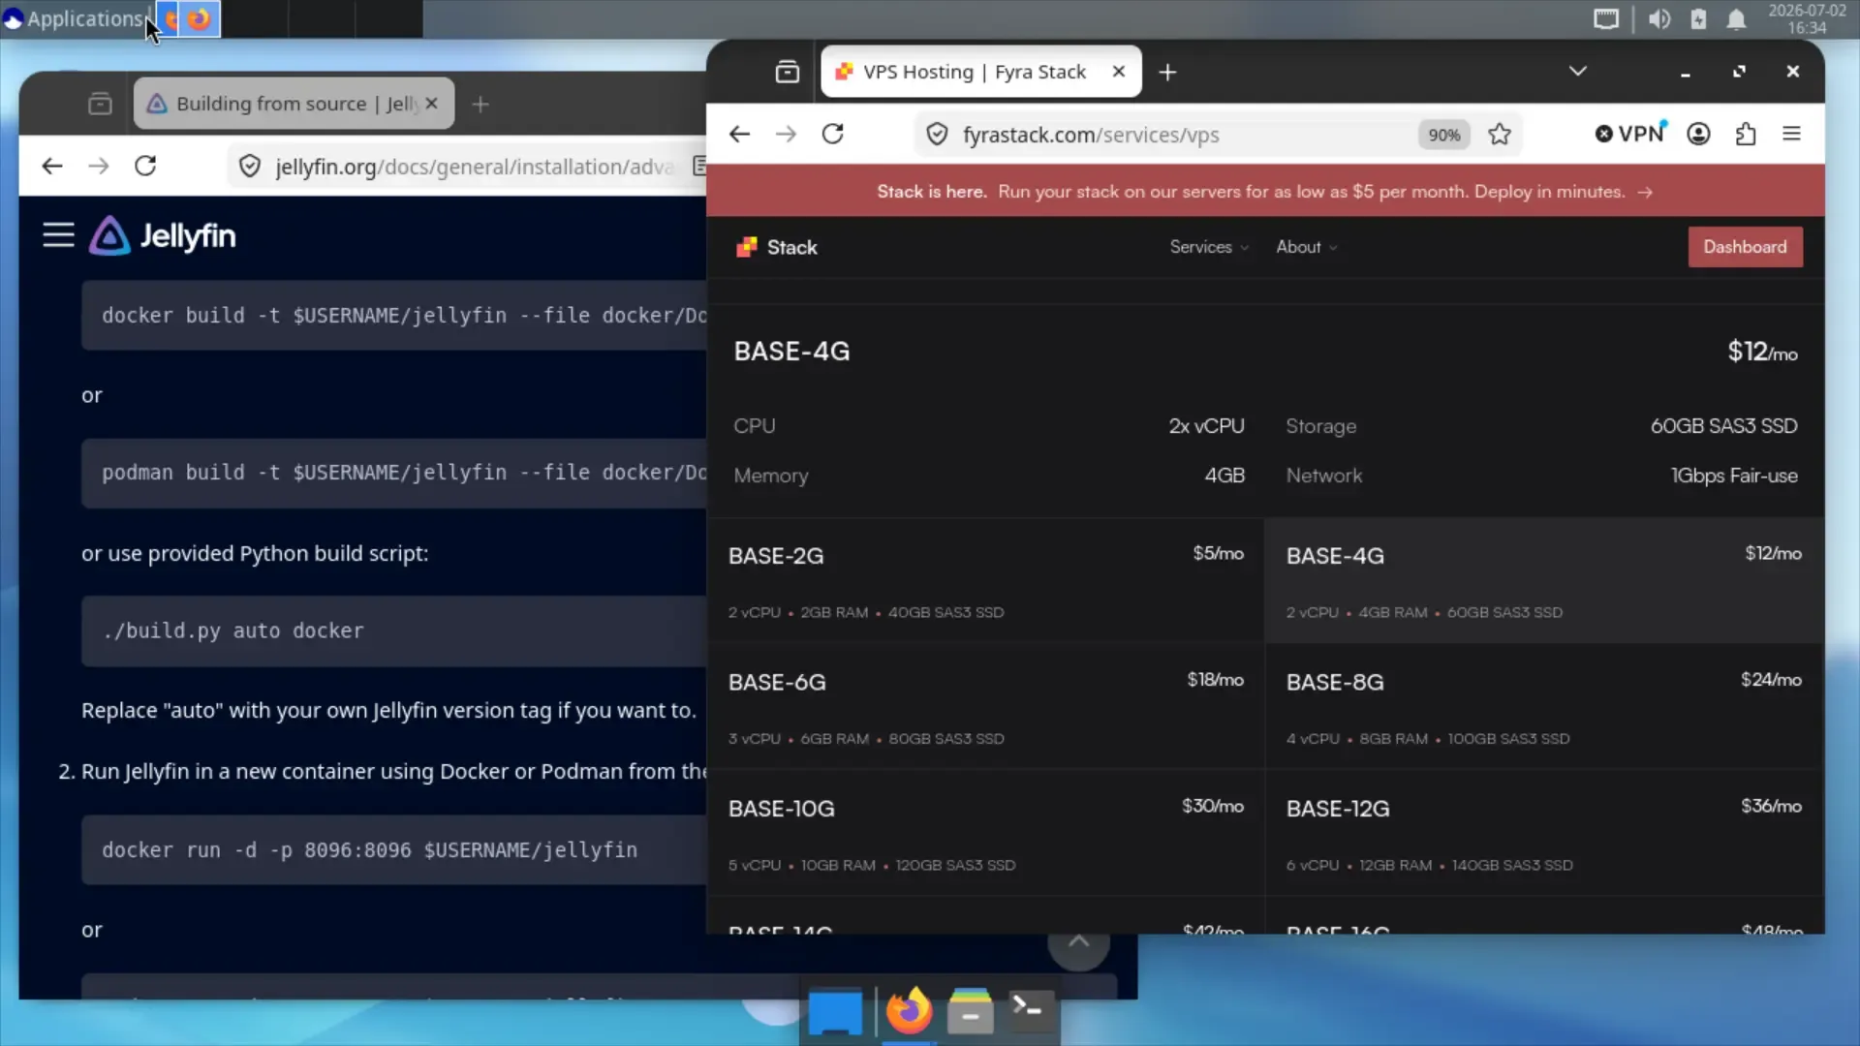The image size is (1860, 1046).
Task: Expand the Services navigation dropdown
Action: point(1209,247)
